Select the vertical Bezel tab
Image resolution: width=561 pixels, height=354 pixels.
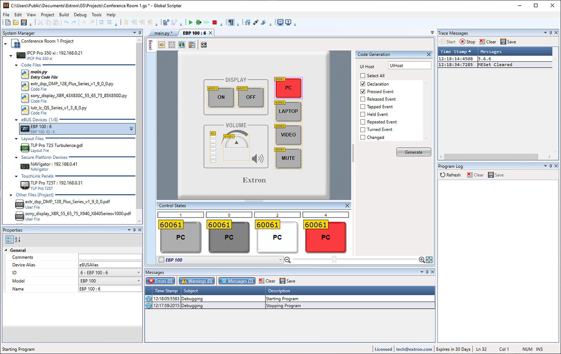150,45
